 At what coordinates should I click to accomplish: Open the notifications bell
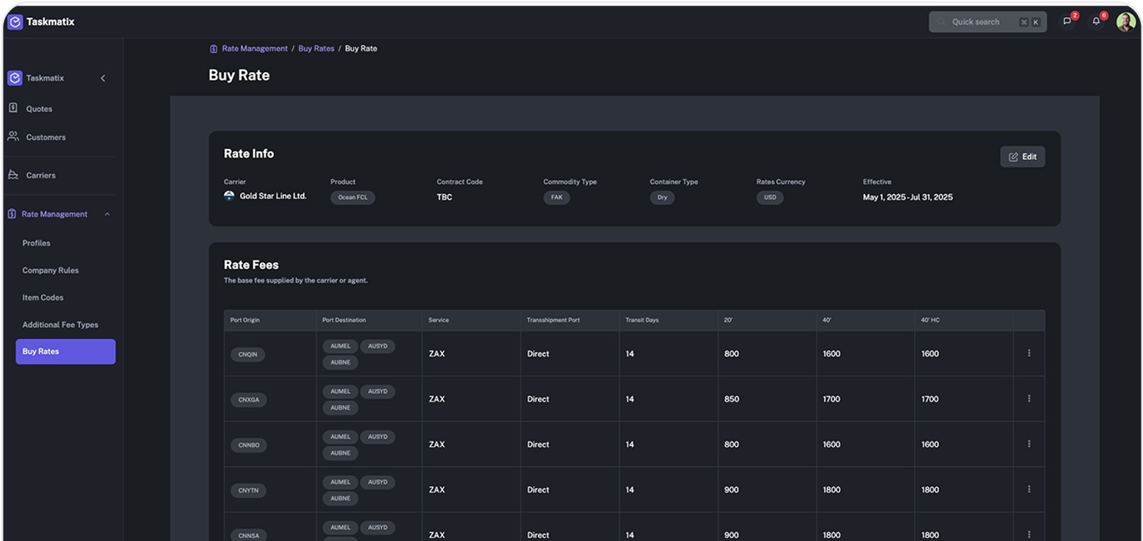click(x=1097, y=21)
